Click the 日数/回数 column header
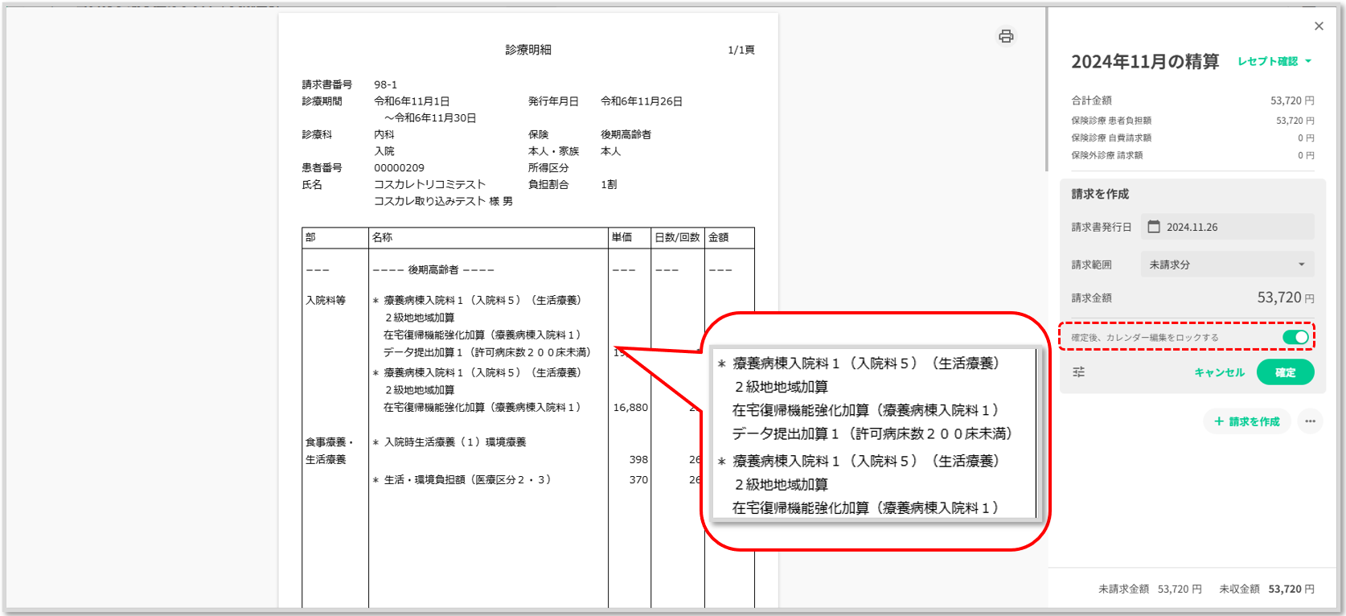This screenshot has width=1346, height=616. (677, 237)
